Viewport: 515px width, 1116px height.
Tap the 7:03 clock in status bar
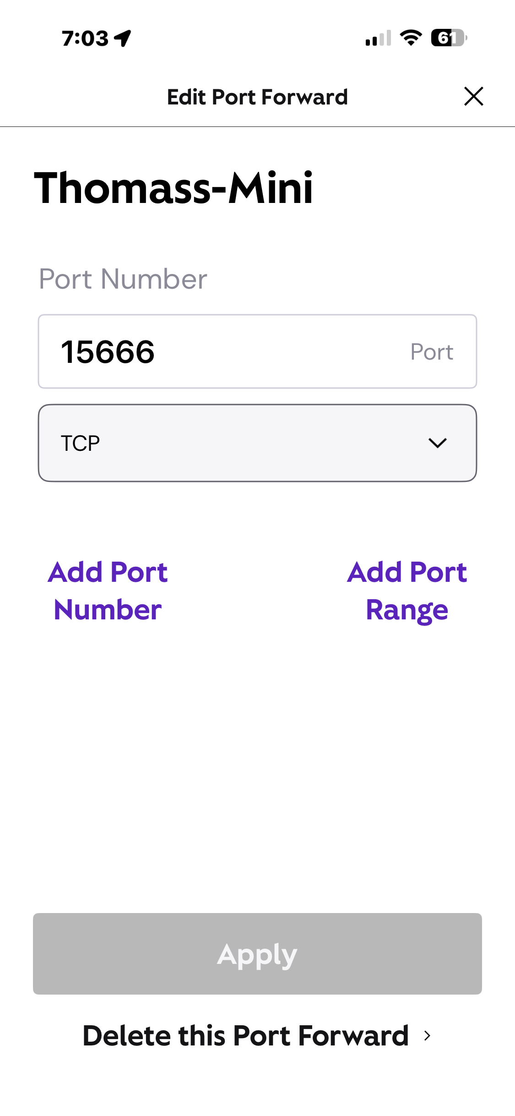tap(85, 38)
